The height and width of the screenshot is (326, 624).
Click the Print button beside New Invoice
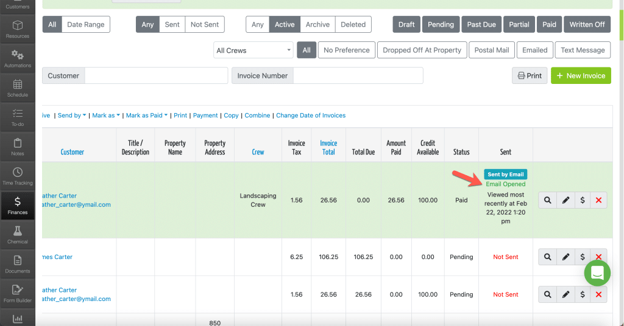pos(530,75)
